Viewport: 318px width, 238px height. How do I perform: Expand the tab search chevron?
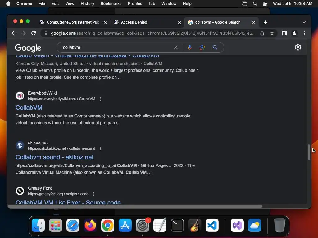(304, 22)
